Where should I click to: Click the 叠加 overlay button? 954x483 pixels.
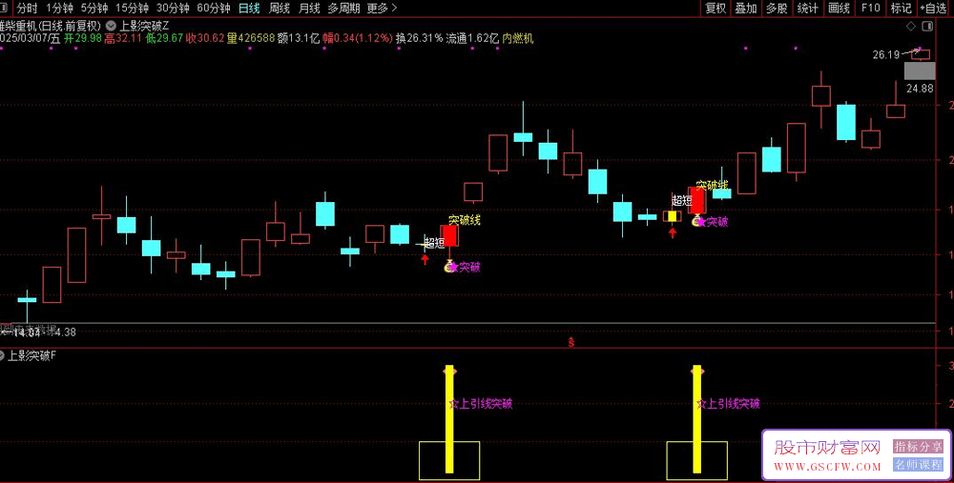(746, 8)
